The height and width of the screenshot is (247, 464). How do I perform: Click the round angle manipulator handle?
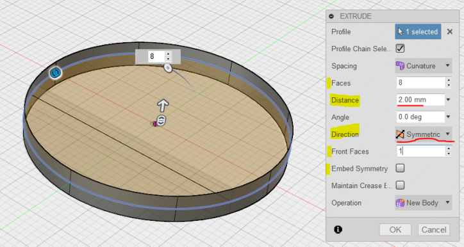tap(168, 68)
